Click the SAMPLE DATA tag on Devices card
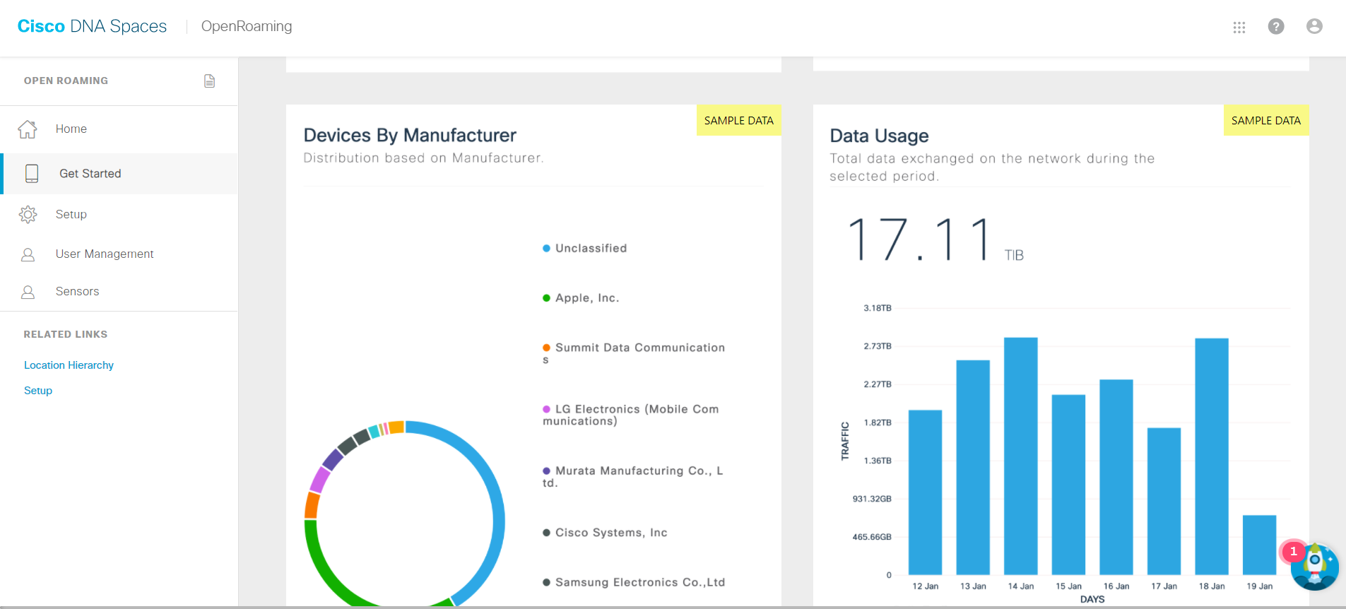This screenshot has height=609, width=1346. click(738, 120)
